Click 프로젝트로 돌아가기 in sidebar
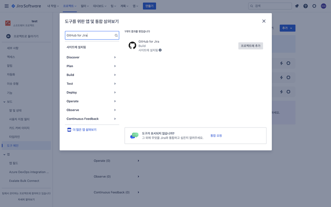Viewport: 331px width, 207px height. point(26,36)
